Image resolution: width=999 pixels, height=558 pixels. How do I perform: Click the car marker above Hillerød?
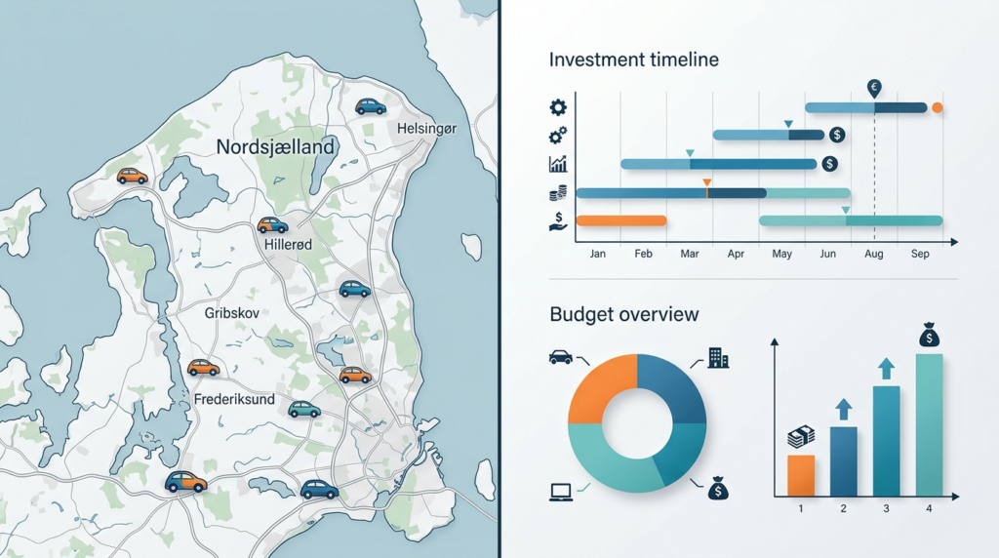(x=272, y=224)
